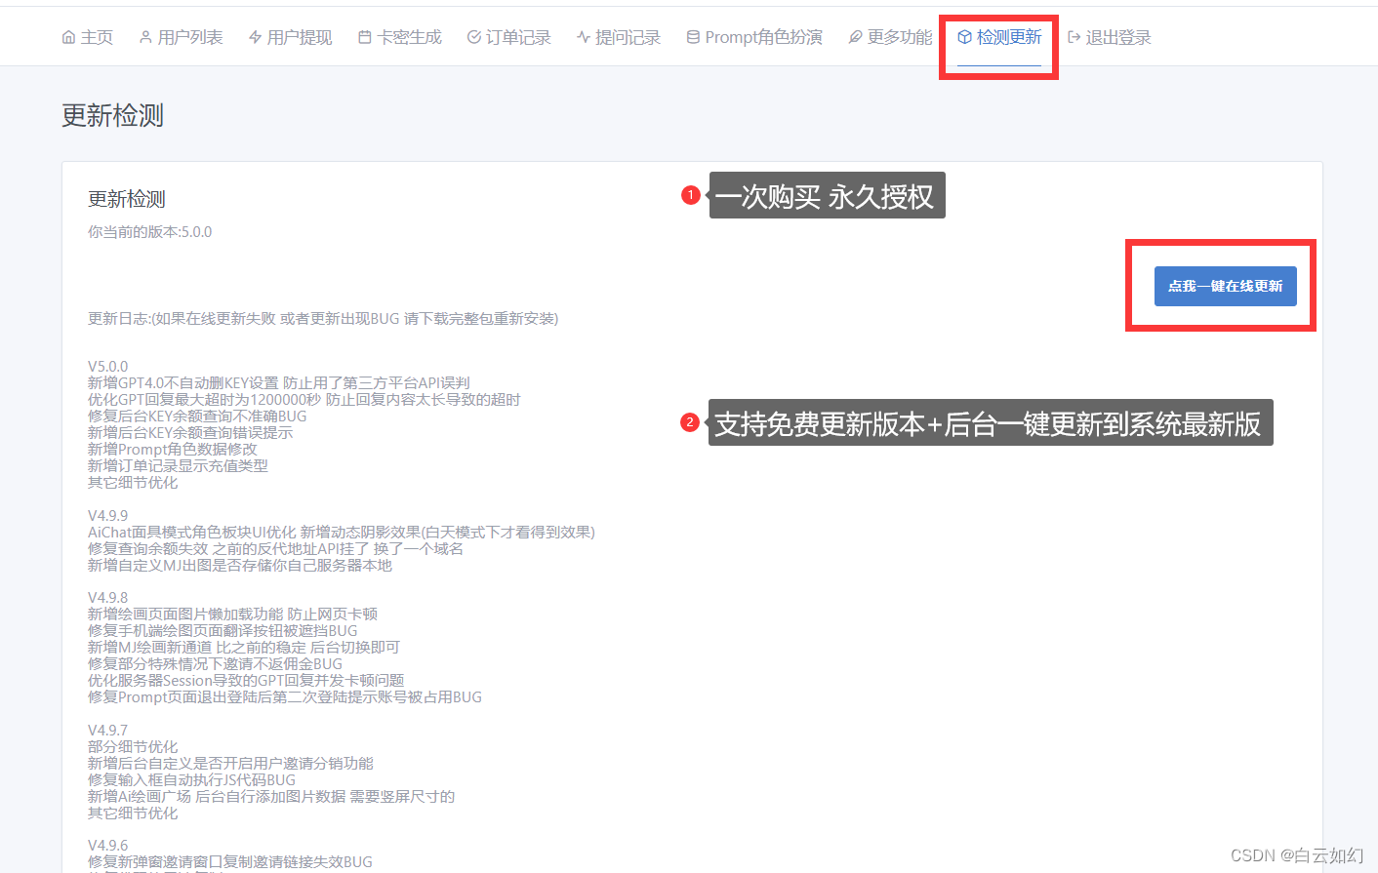1378x873 pixels.
Task: Click the 更新日志 notice line
Action: pos(323,319)
